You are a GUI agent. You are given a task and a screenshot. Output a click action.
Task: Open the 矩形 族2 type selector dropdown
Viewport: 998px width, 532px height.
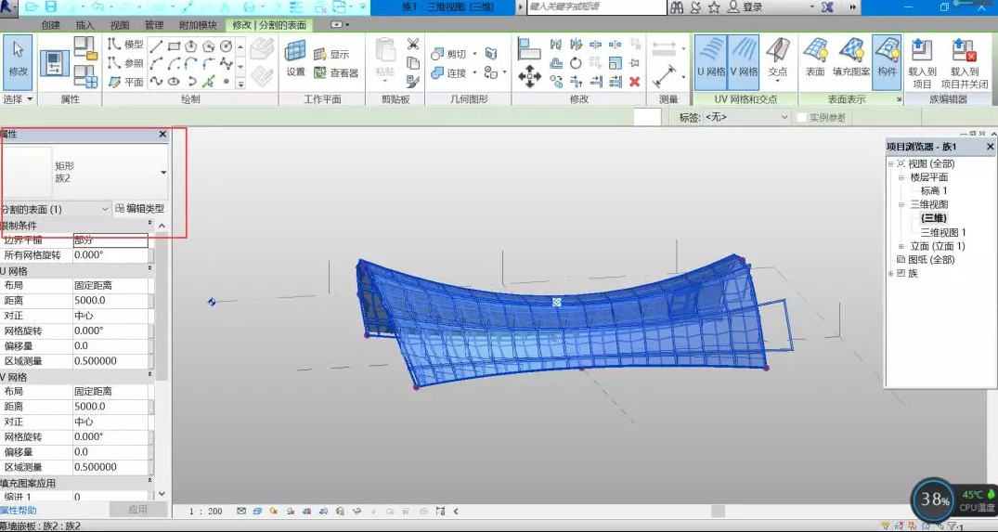pyautogui.click(x=163, y=173)
